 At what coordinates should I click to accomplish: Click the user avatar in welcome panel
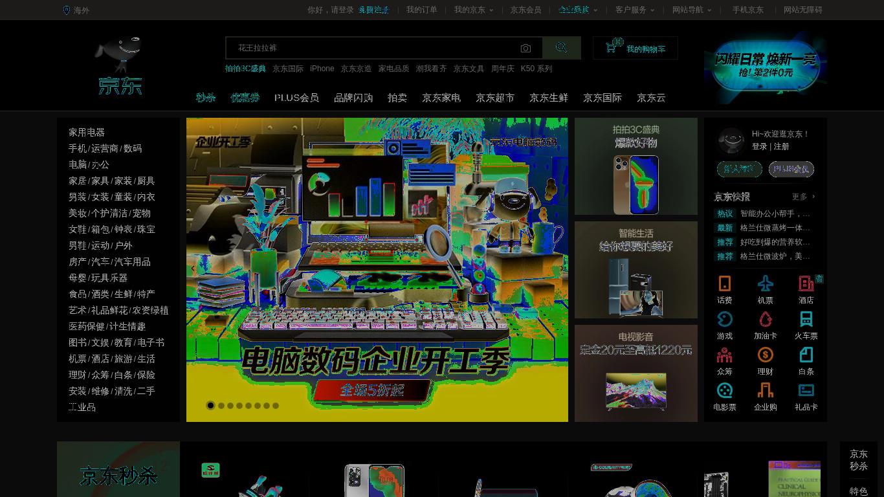click(x=732, y=140)
